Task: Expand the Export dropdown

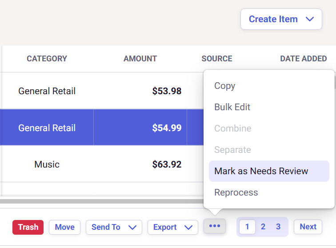Action: pyautogui.click(x=173, y=227)
